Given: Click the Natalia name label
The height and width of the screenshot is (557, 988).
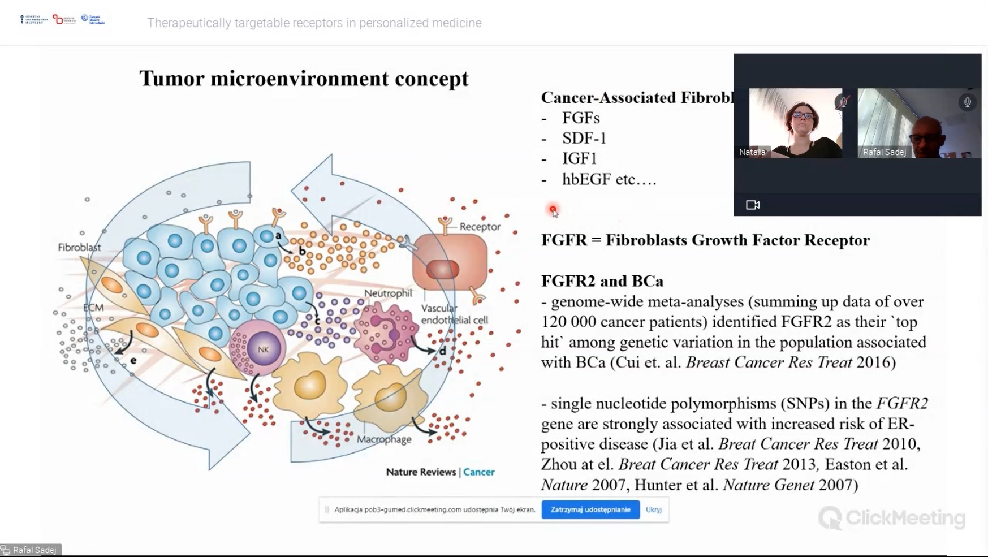Looking at the screenshot, I should 752,152.
